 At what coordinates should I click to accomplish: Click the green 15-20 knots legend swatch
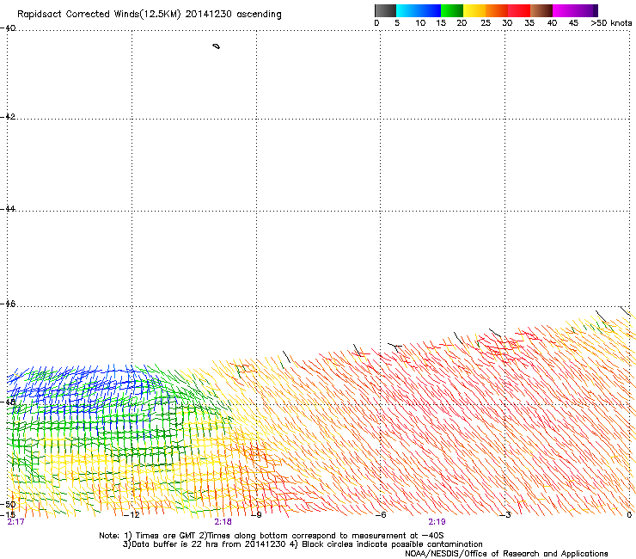point(452,10)
